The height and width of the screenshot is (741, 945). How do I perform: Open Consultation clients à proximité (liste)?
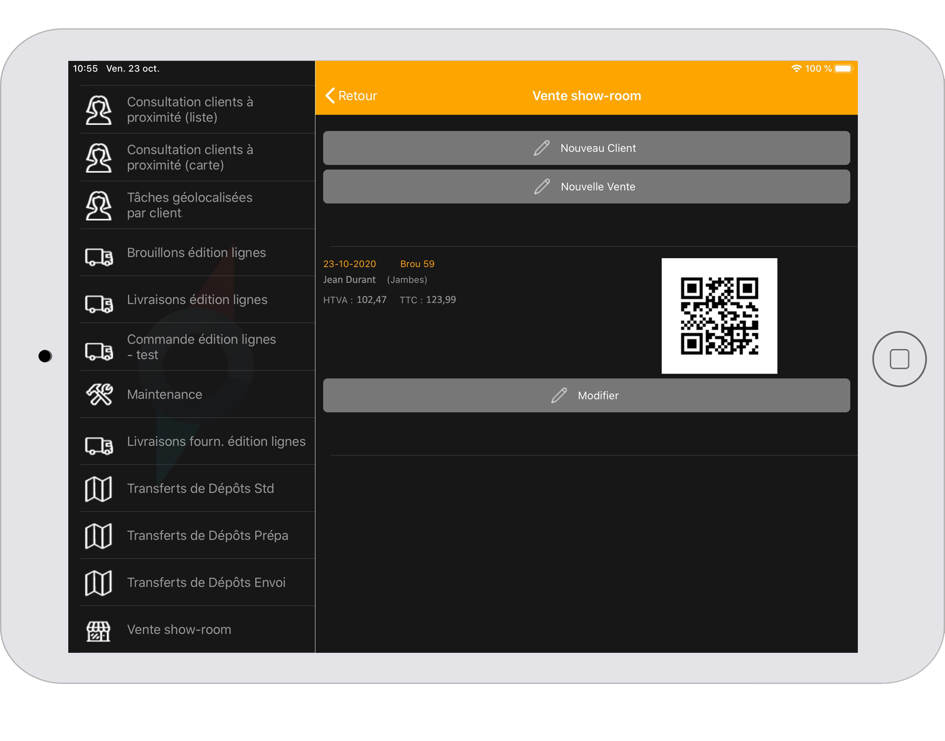point(190,110)
